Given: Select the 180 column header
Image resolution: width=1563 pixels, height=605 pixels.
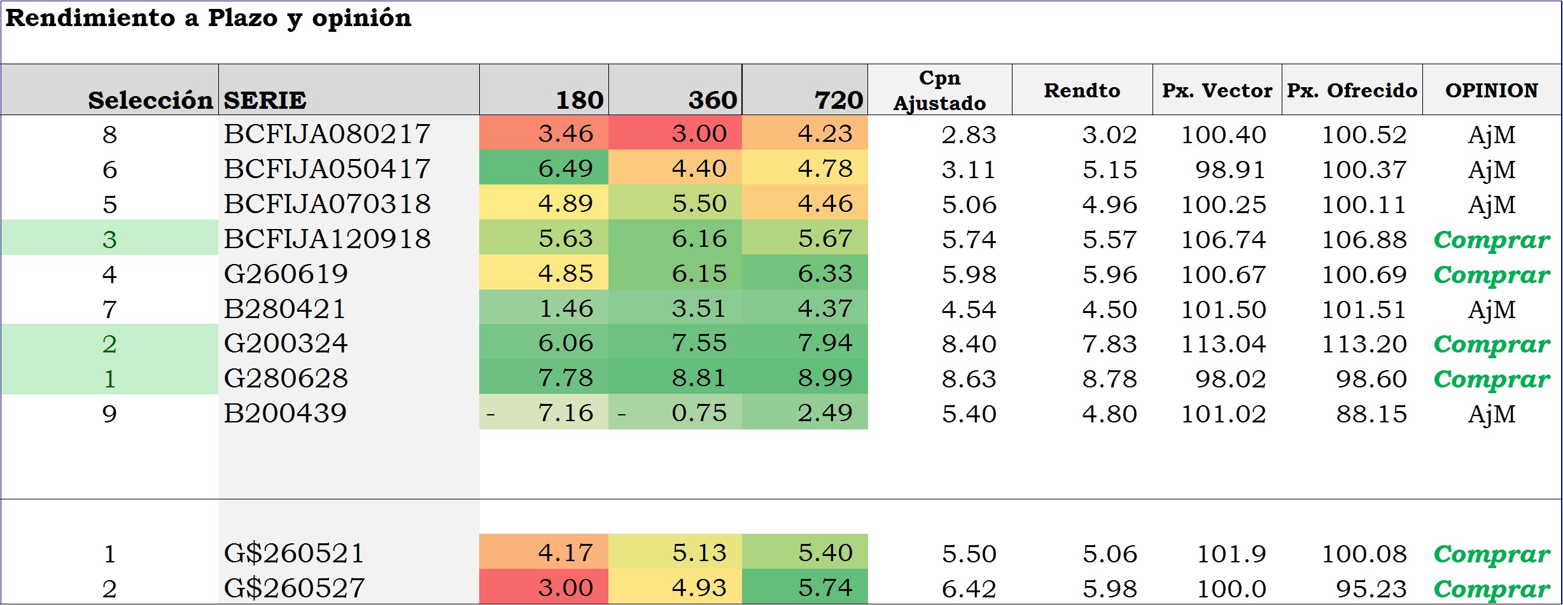Looking at the screenshot, I should click(x=579, y=100).
